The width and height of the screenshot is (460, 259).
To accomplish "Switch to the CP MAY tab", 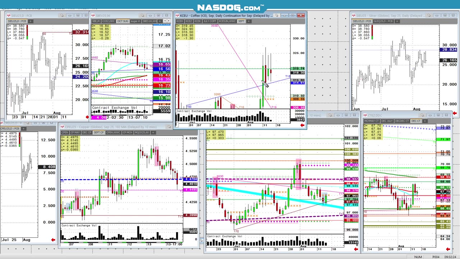I will click(x=75, y=132).
